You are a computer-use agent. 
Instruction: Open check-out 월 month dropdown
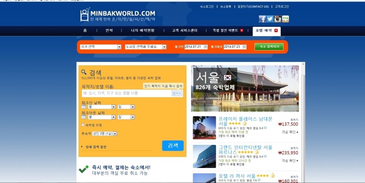(x=102, y=117)
